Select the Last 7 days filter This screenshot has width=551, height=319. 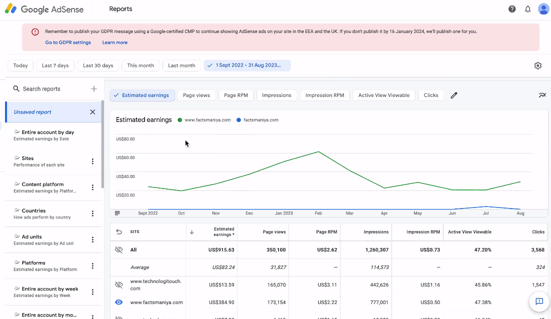coord(55,65)
